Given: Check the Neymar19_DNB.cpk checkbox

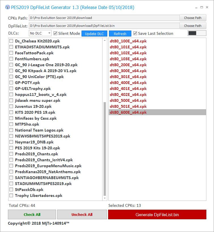Looking at the screenshot, I should [x=11, y=142].
